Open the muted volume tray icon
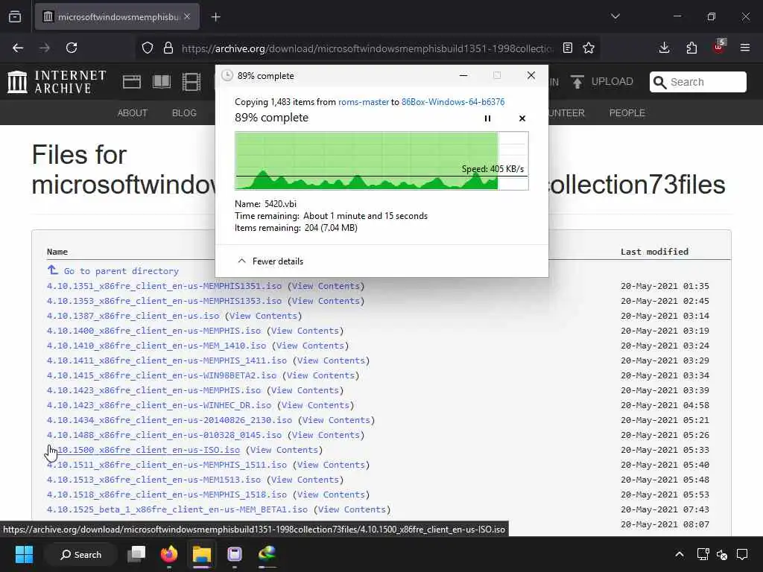 (722, 554)
